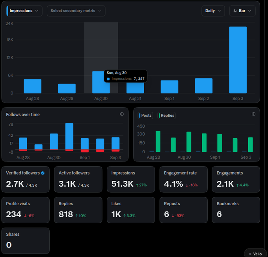Click the Sun, Aug 30 tooltip date
268x257 pixels.
[x=117, y=73]
